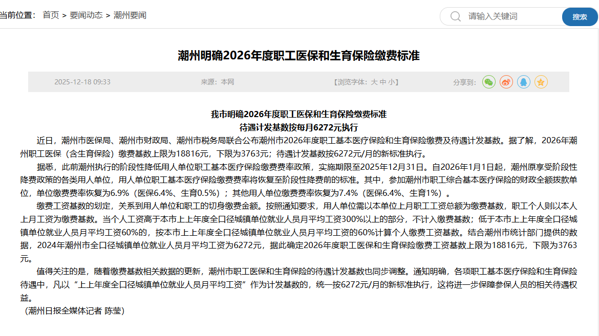The height and width of the screenshot is (336, 599).
Task: Click the 分享到 label
Action: (x=464, y=82)
